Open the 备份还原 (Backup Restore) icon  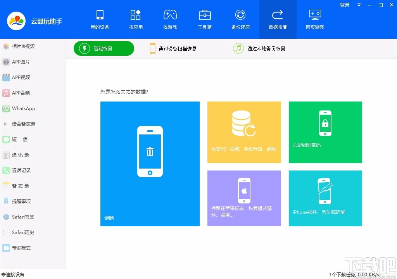240,18
